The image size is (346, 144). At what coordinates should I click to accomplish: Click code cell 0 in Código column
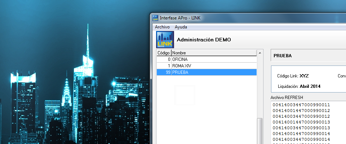pyautogui.click(x=169, y=59)
